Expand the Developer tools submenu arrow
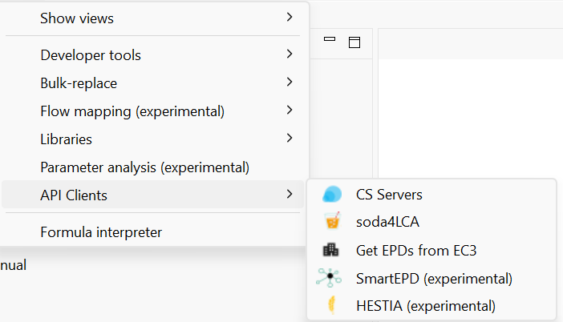This screenshot has height=322, width=563. 290,54
